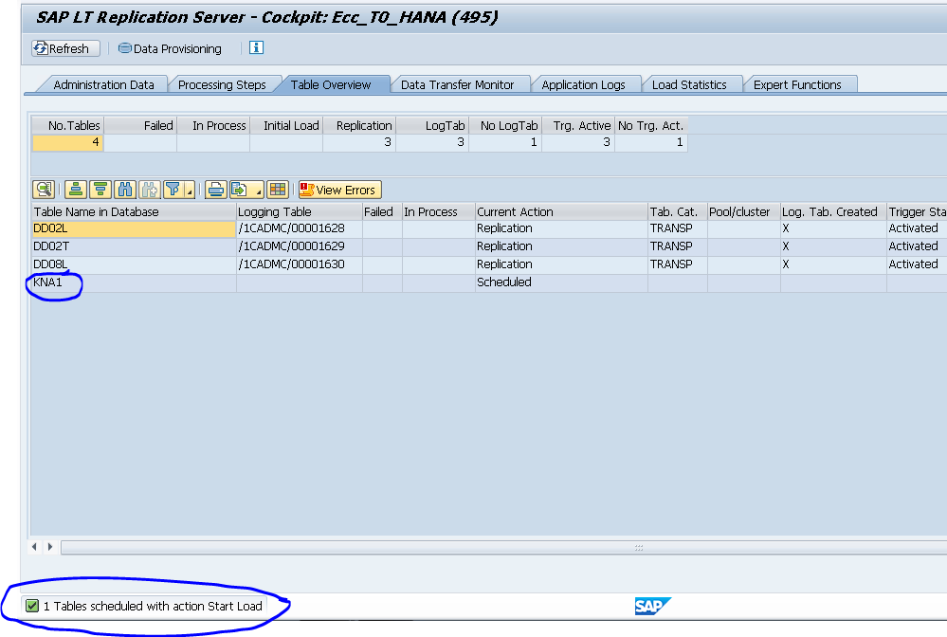Open the export dropdown arrow

coord(258,192)
